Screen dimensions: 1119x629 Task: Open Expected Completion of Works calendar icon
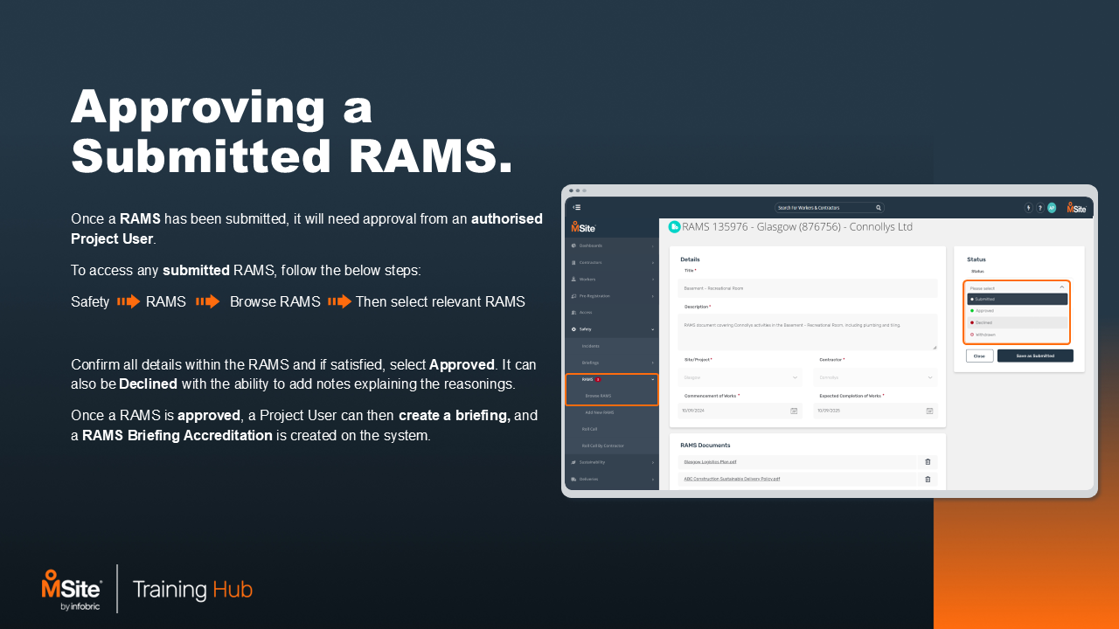click(929, 411)
